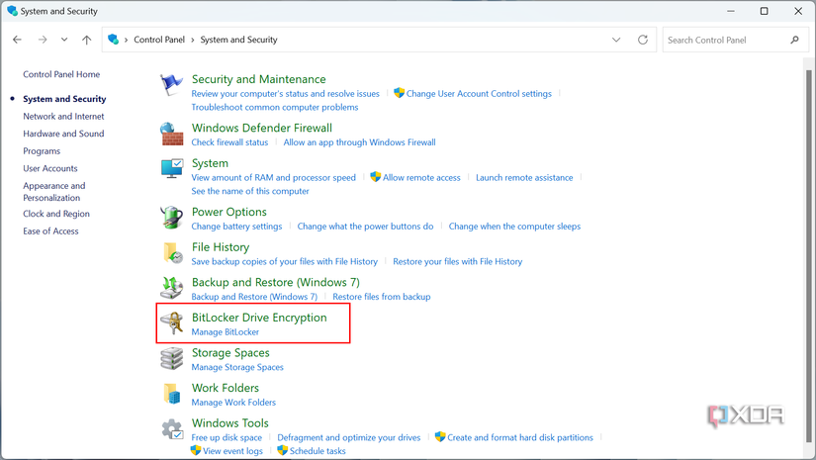
Task: Click Control Panel in the breadcrumb
Action: [159, 40]
